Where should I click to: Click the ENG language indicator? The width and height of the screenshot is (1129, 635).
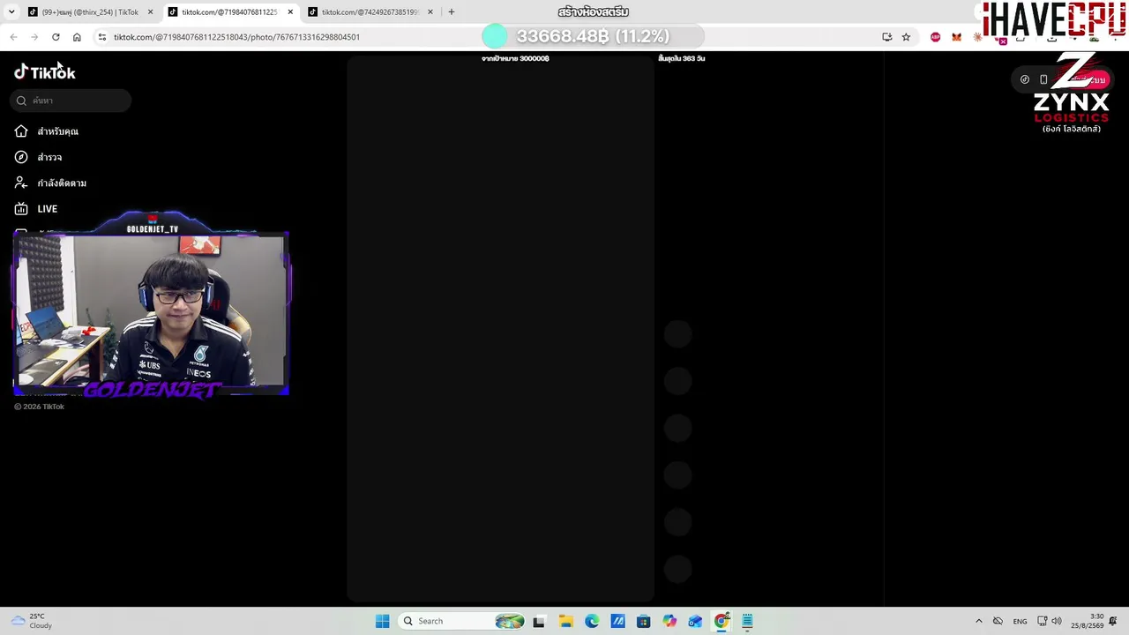pyautogui.click(x=1020, y=622)
